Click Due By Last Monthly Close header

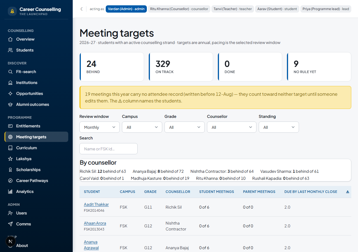[x=311, y=192]
